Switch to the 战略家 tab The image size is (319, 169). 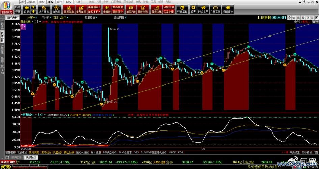[31, 2]
